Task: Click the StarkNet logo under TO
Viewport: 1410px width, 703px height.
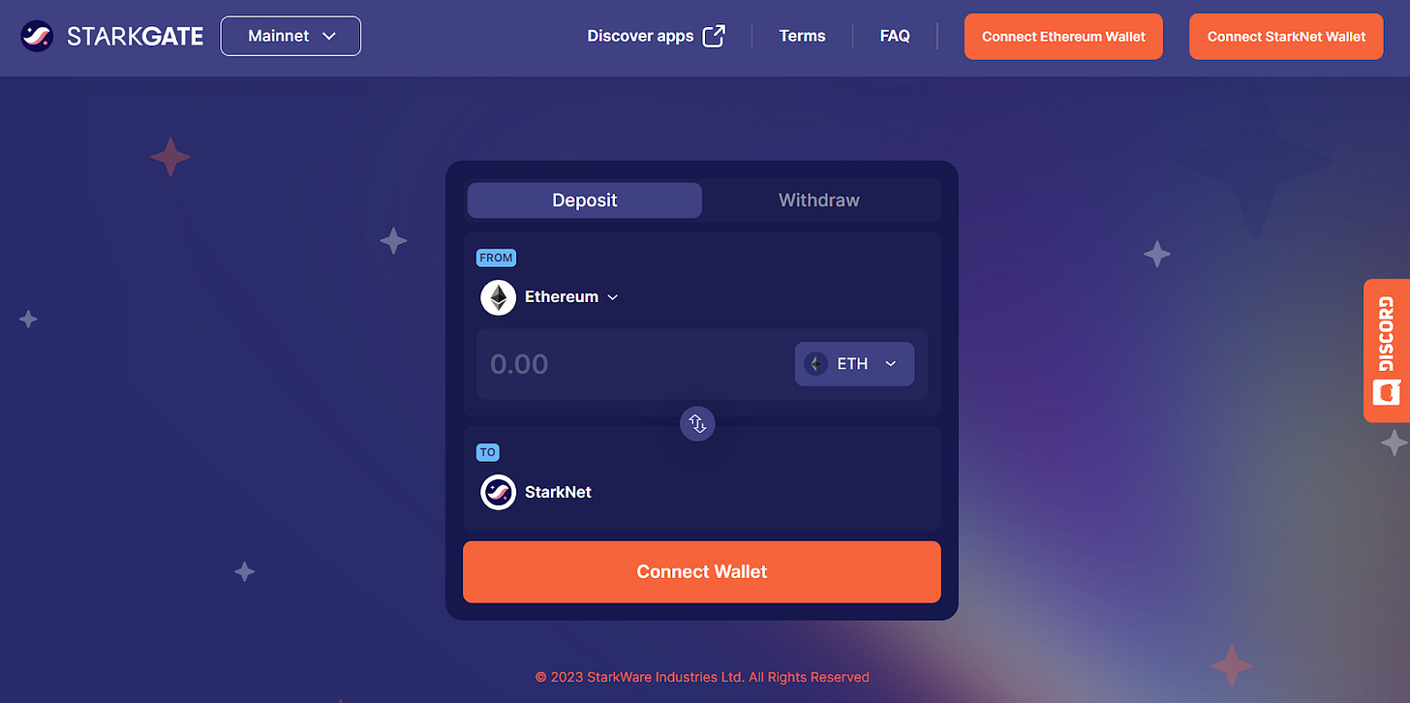Action: [x=498, y=492]
